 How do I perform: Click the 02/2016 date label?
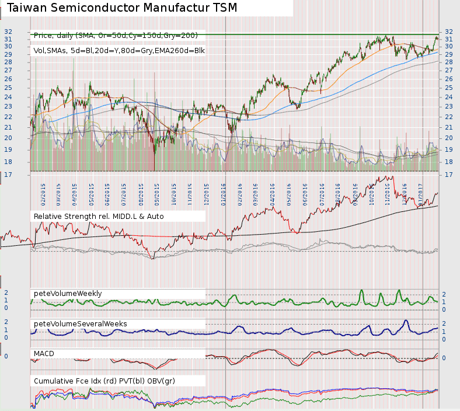(240, 194)
